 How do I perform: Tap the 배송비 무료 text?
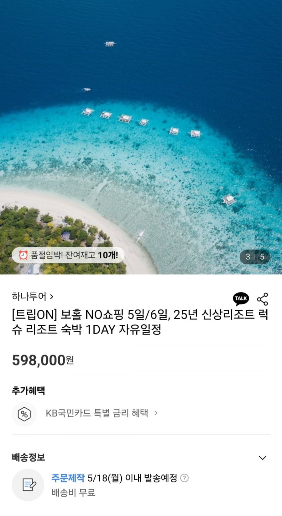click(x=73, y=493)
